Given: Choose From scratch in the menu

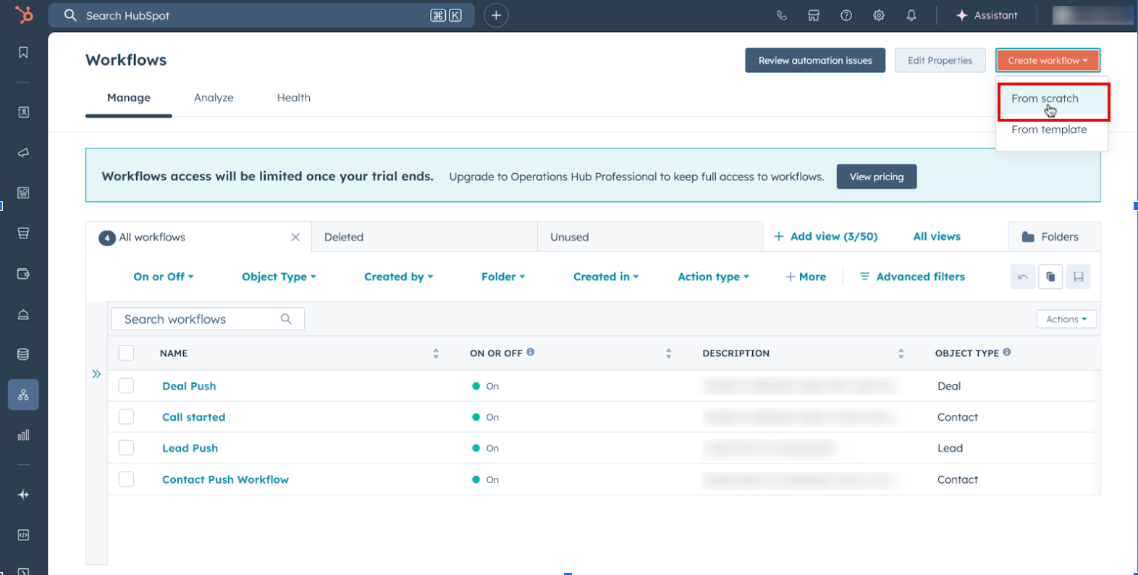Looking at the screenshot, I should (x=1052, y=98).
